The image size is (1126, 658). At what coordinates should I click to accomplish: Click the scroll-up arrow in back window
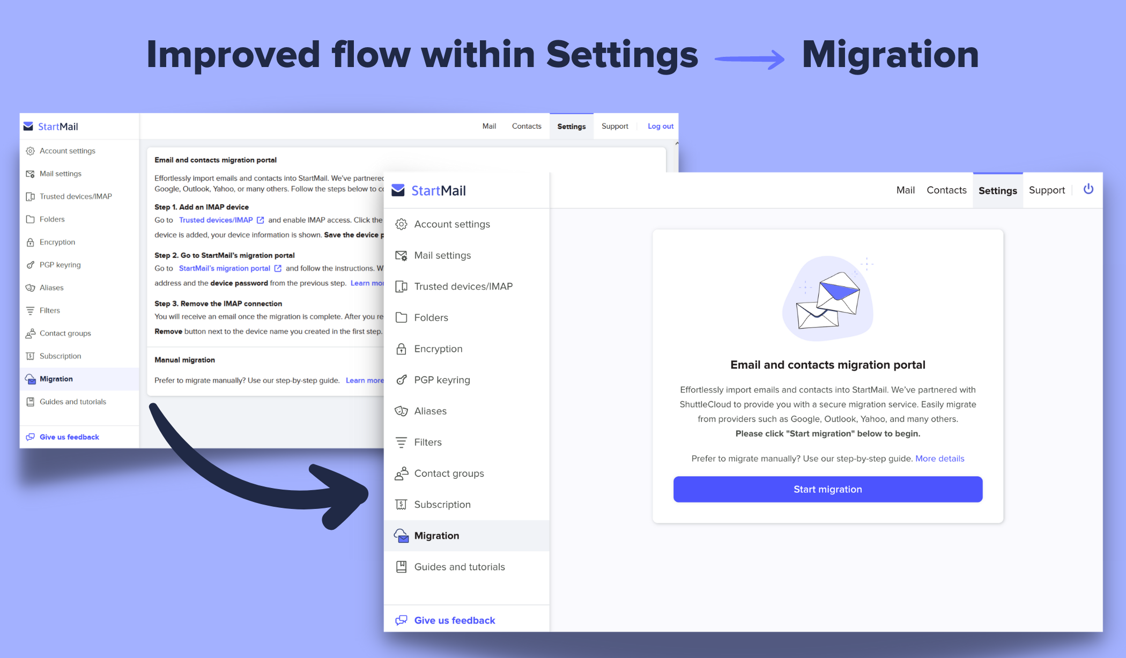coord(676,143)
